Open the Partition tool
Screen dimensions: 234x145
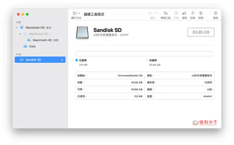[176, 13]
